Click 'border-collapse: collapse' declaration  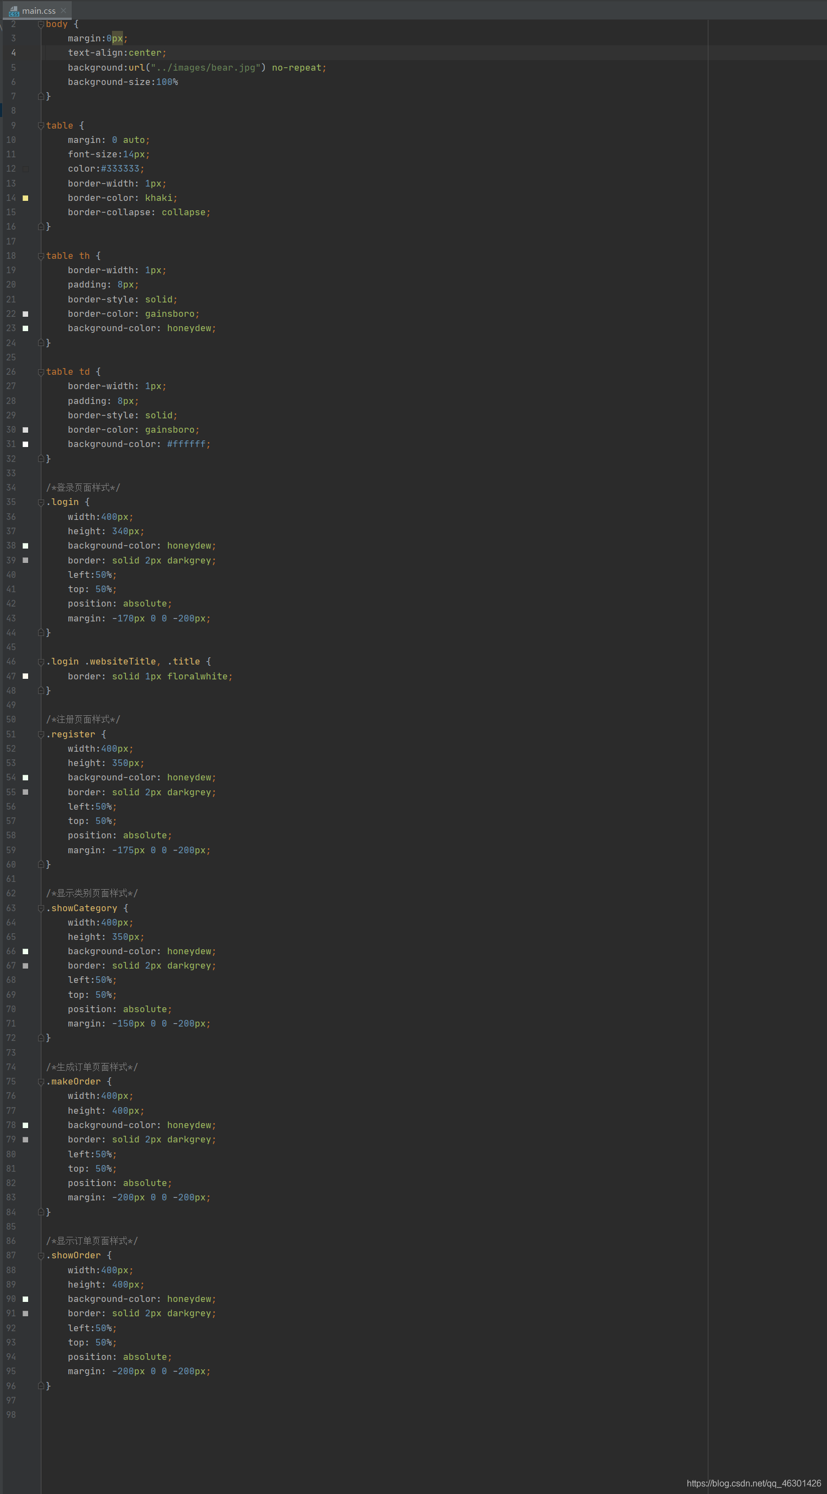point(139,212)
